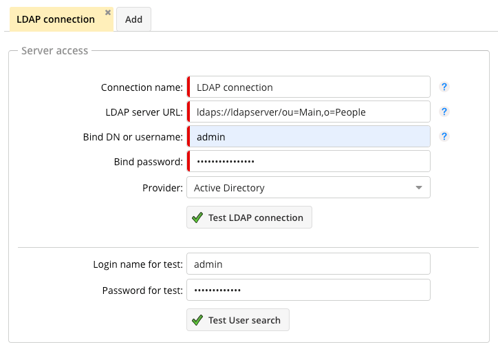Viewport: 498px width, 349px height.
Task: Close the LDAP connection tab
Action: click(x=108, y=12)
